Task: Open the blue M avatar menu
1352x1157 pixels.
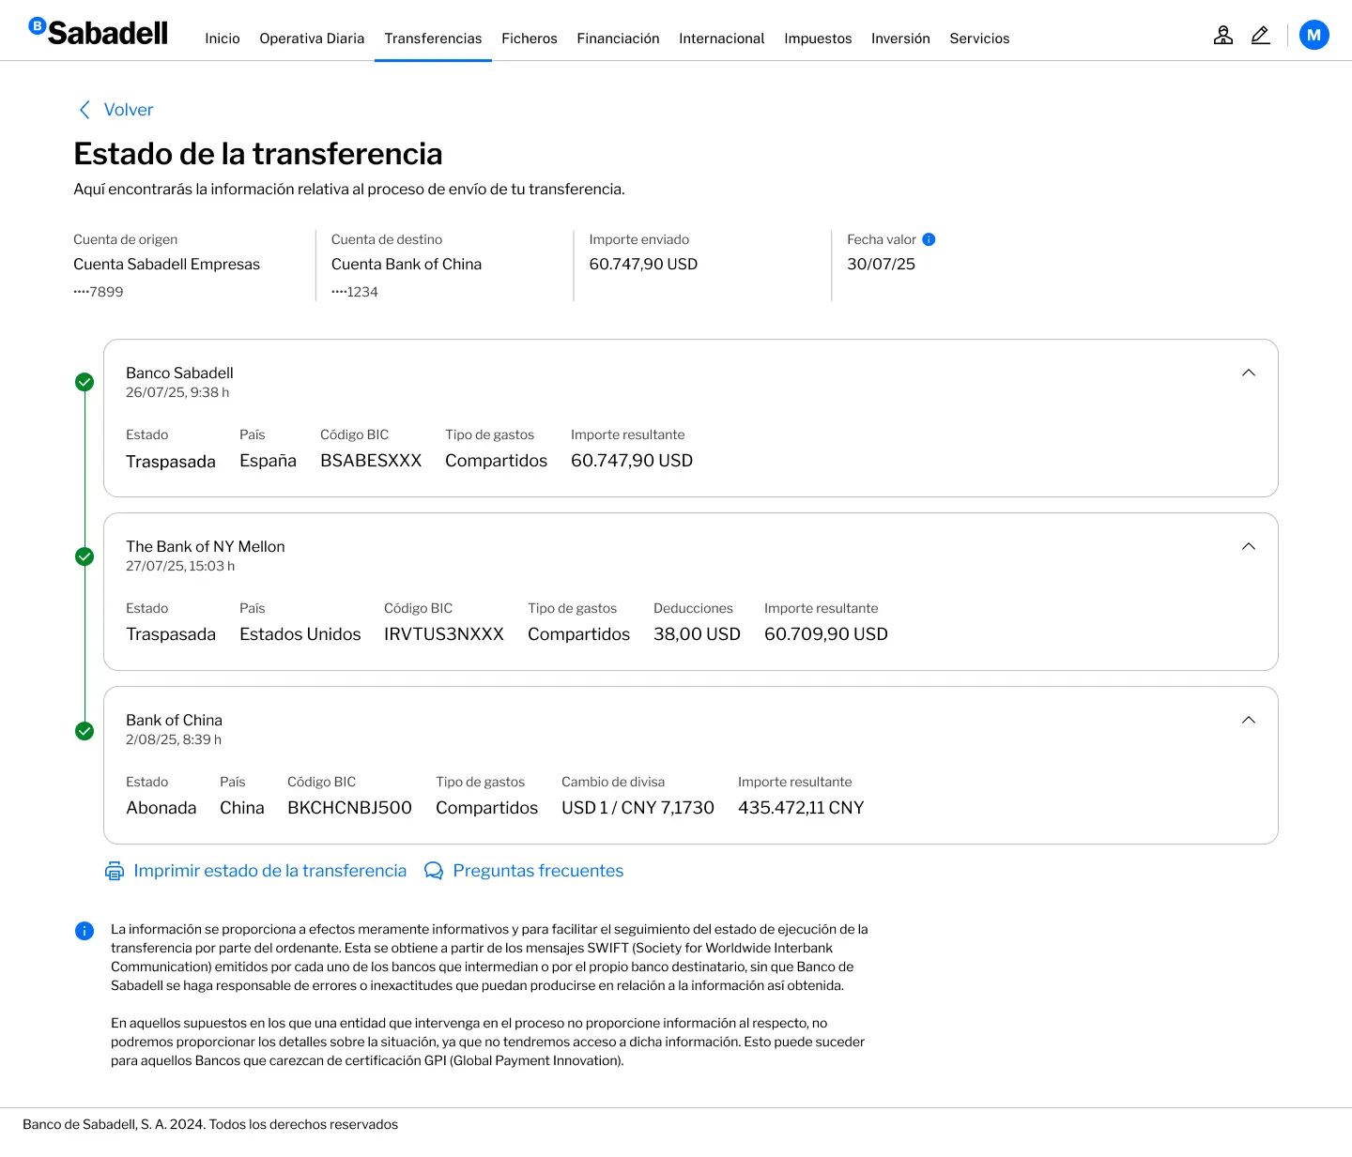Action: pyautogui.click(x=1314, y=35)
